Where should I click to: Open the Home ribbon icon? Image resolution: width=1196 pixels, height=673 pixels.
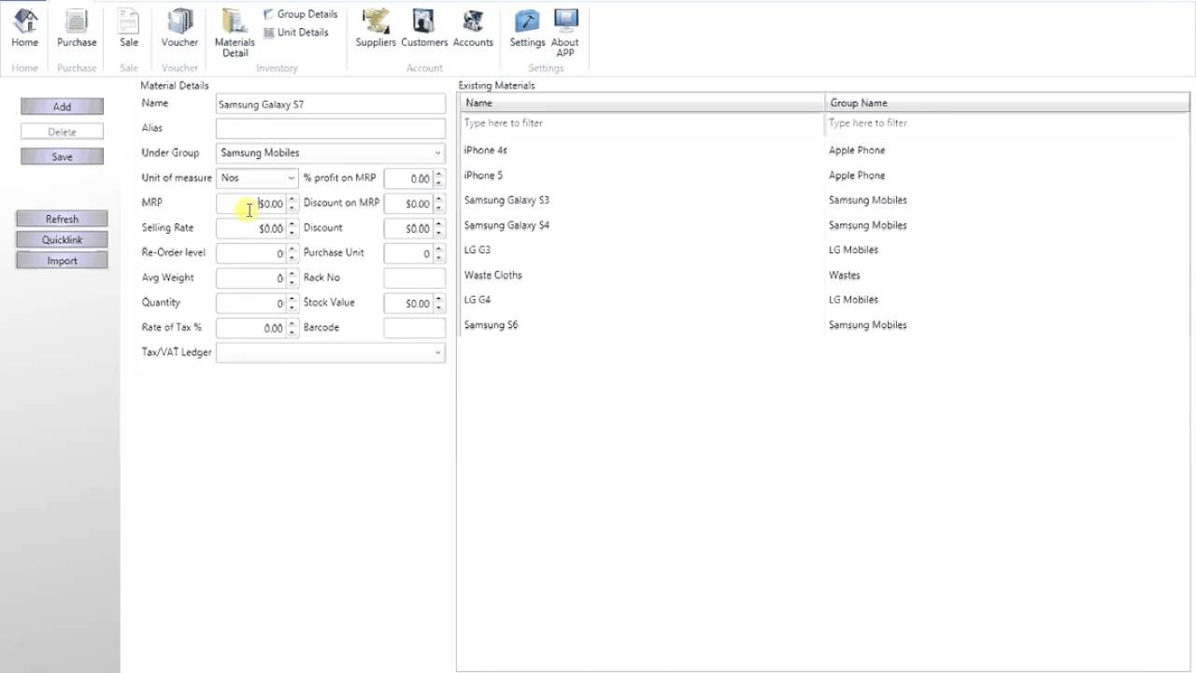[25, 28]
